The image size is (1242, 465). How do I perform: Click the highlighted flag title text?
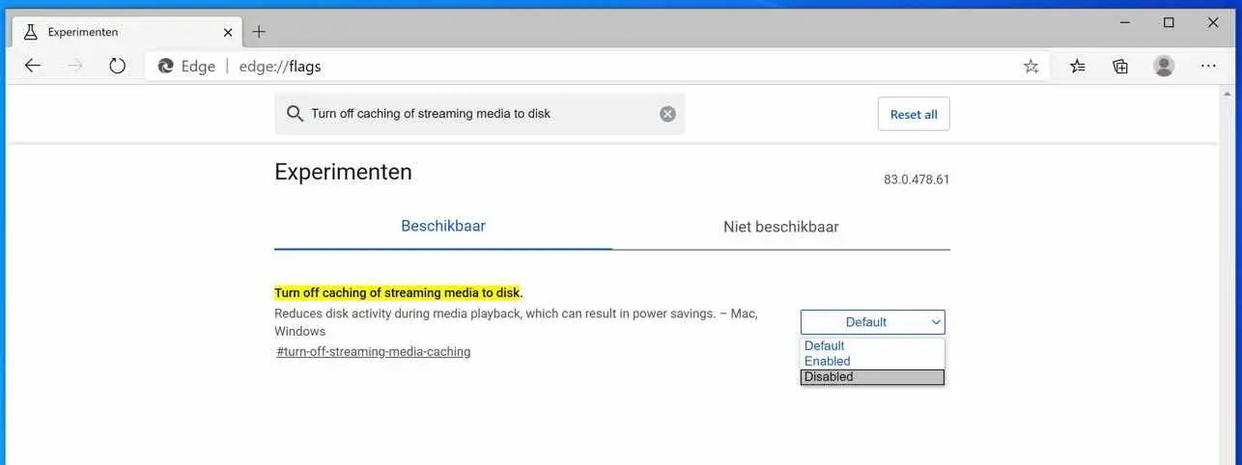coord(397,292)
